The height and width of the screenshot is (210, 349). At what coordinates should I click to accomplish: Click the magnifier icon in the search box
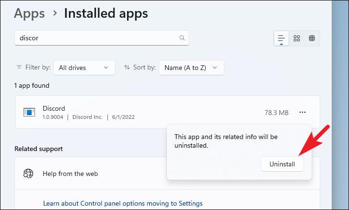click(x=182, y=38)
